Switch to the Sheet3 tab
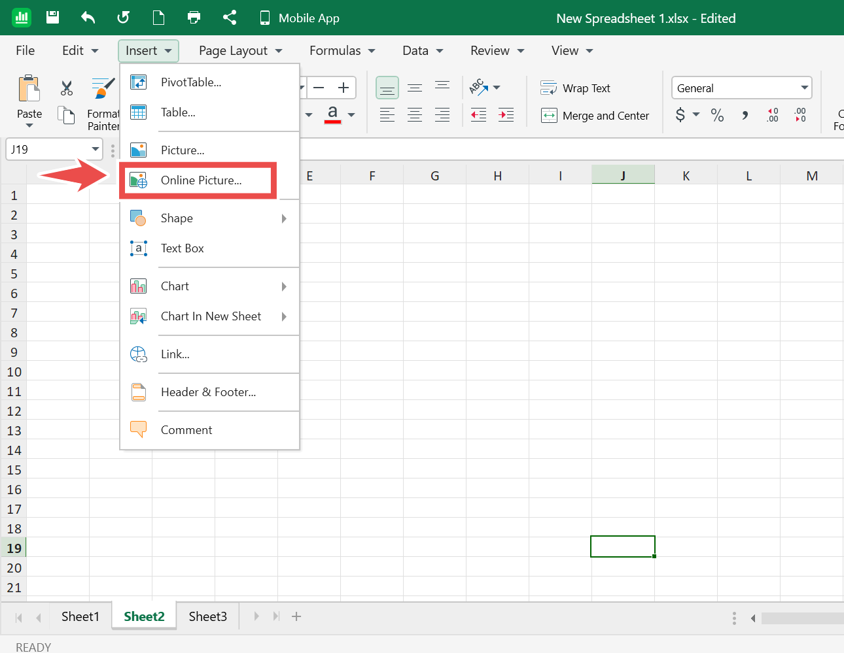The width and height of the screenshot is (844, 653). click(x=207, y=616)
